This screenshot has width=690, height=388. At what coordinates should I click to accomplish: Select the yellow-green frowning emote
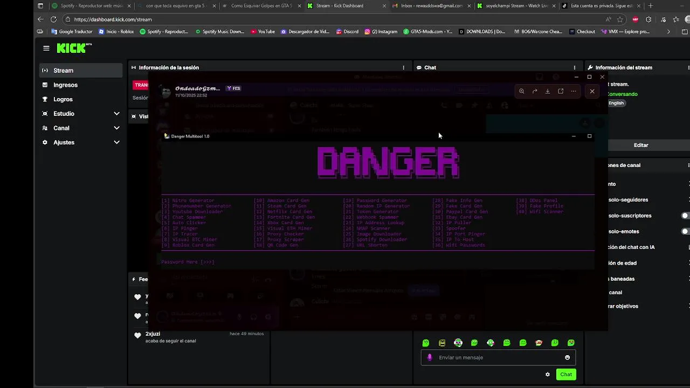(442, 343)
